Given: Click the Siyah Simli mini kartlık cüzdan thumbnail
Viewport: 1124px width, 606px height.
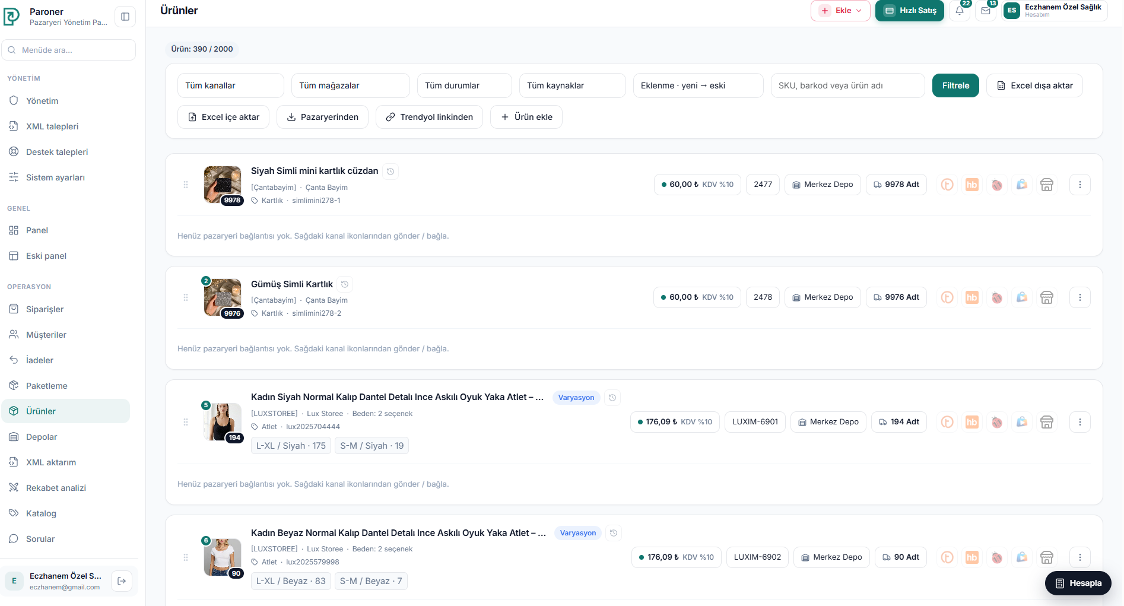Looking at the screenshot, I should (223, 185).
